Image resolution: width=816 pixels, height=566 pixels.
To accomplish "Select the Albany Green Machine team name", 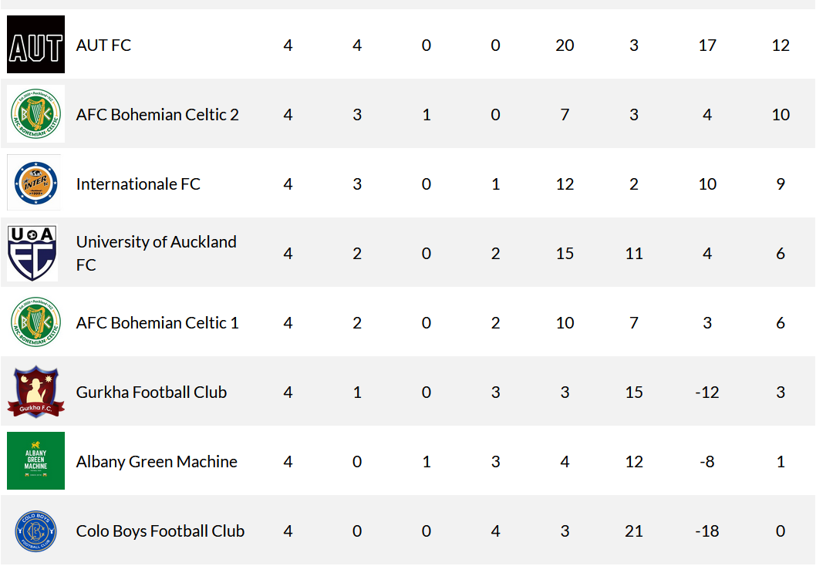I will (157, 461).
